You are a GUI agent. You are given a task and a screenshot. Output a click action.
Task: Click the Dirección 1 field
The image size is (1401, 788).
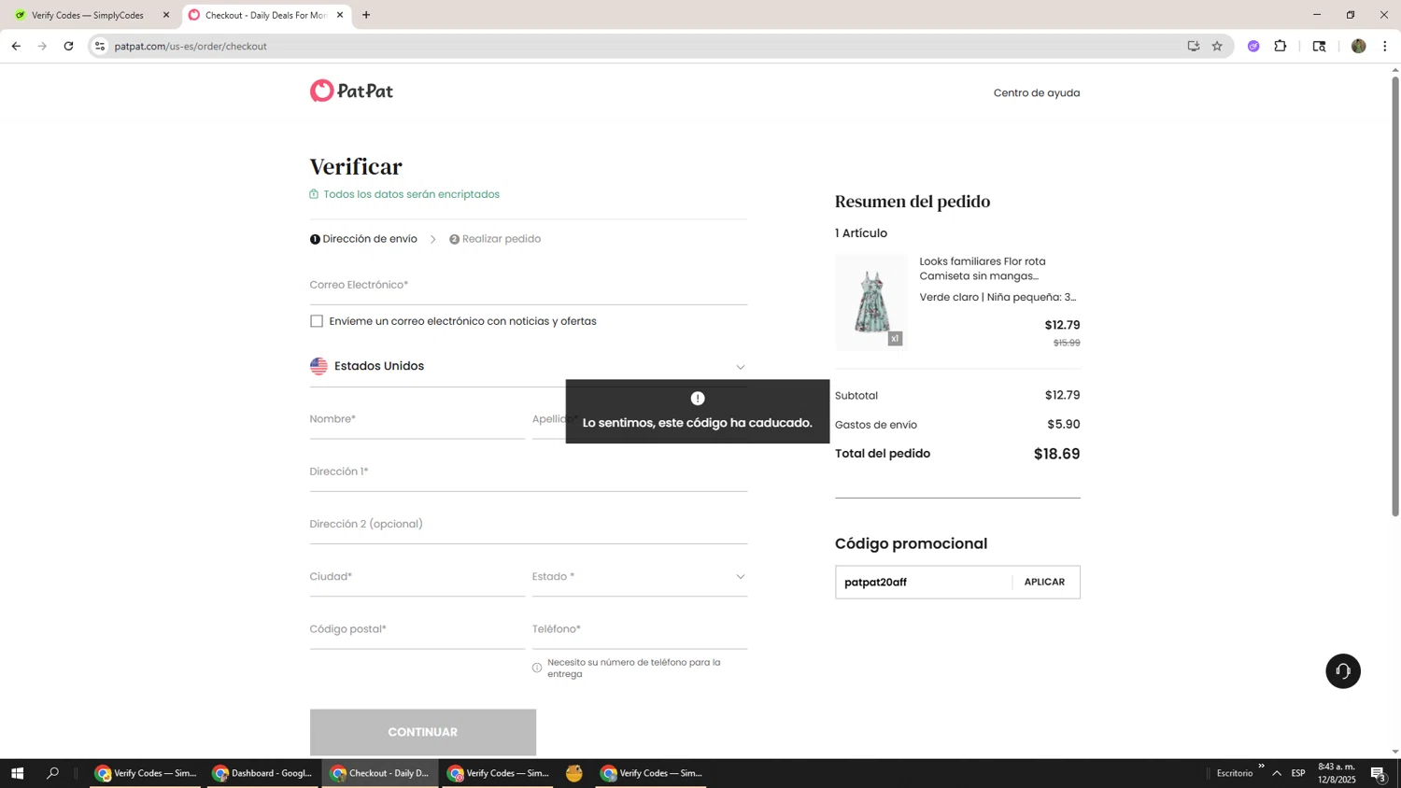point(528,472)
